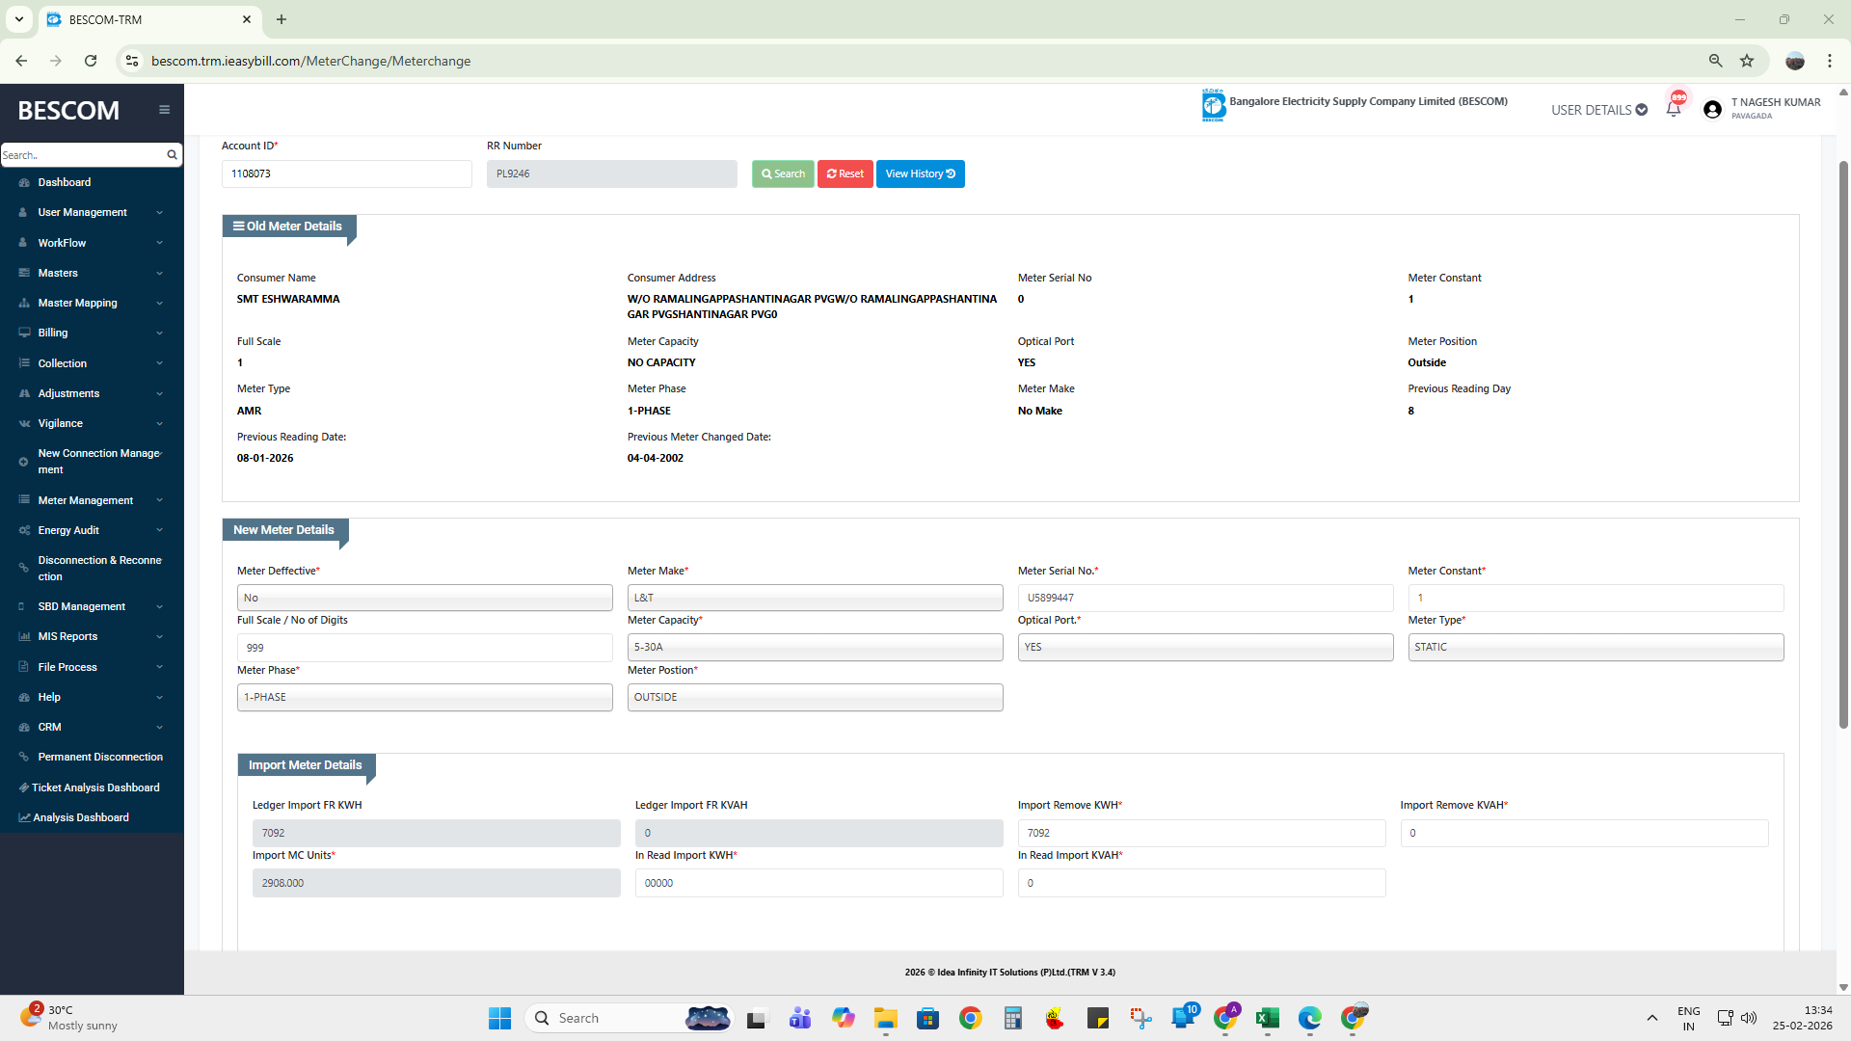Click the browser reload icon
The width and height of the screenshot is (1851, 1041).
coord(91,61)
